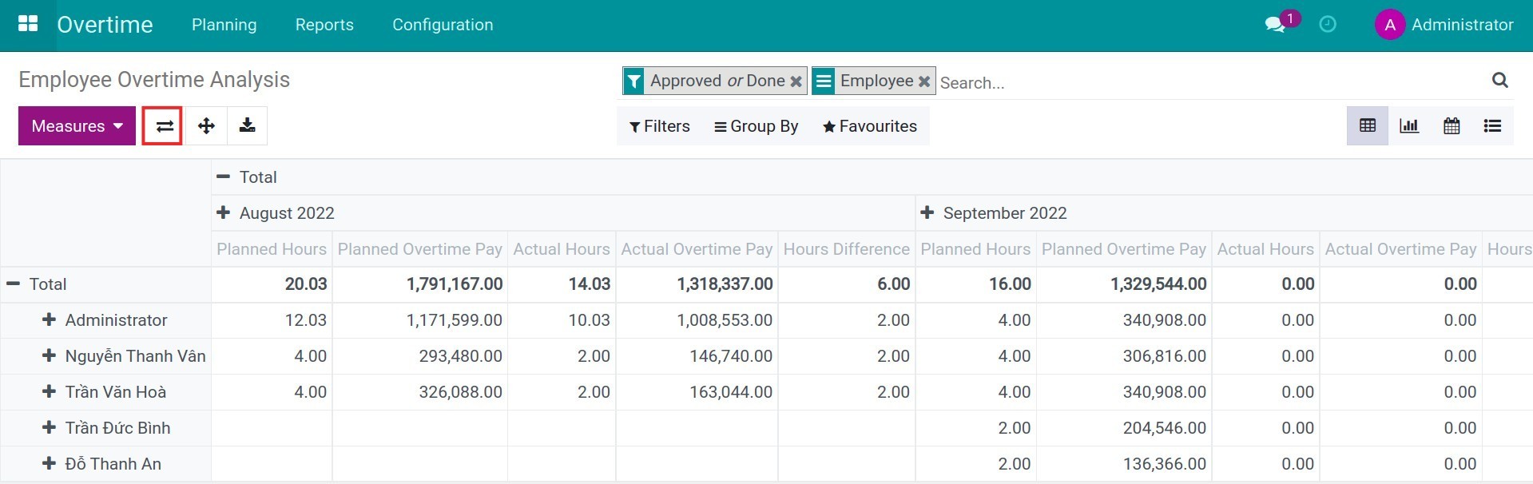The width and height of the screenshot is (1533, 484).
Task: Sort by September Planned Hours header
Action: [975, 249]
